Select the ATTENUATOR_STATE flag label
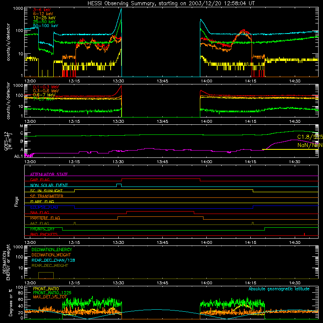The width and height of the screenshot is (323, 323). pyautogui.click(x=49, y=174)
